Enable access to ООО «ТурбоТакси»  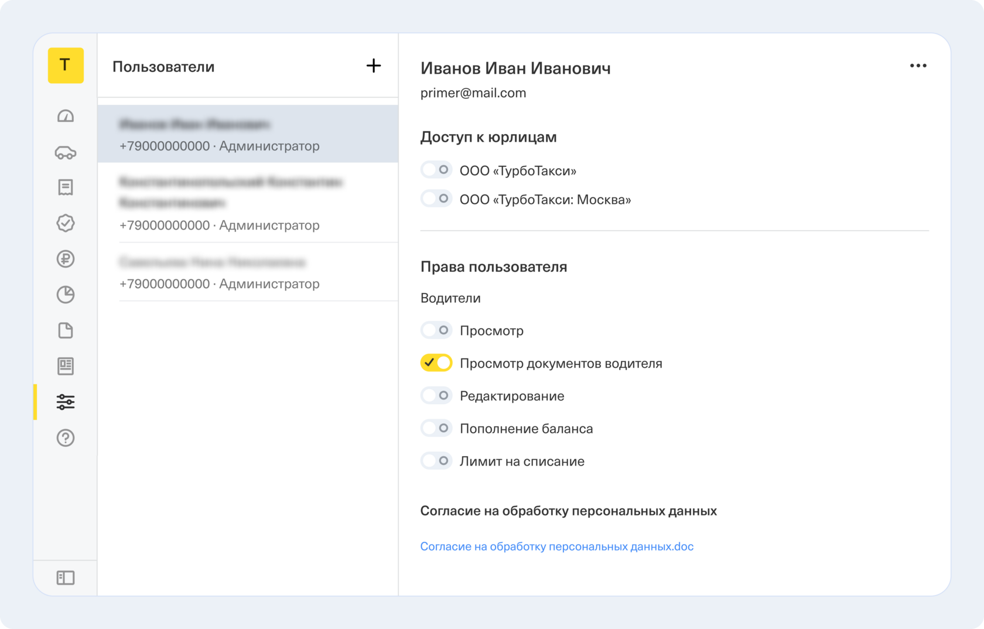click(x=436, y=170)
